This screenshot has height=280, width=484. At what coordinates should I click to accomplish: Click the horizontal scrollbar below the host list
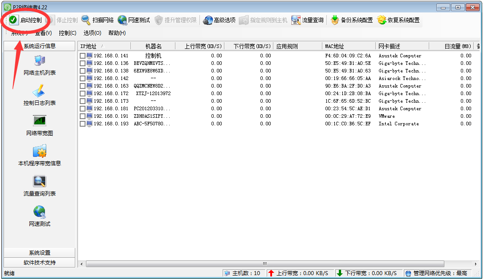click(264, 264)
